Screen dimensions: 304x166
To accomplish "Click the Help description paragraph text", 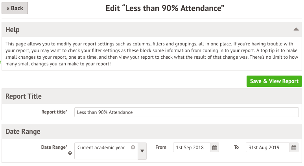I will pyautogui.click(x=152, y=54).
